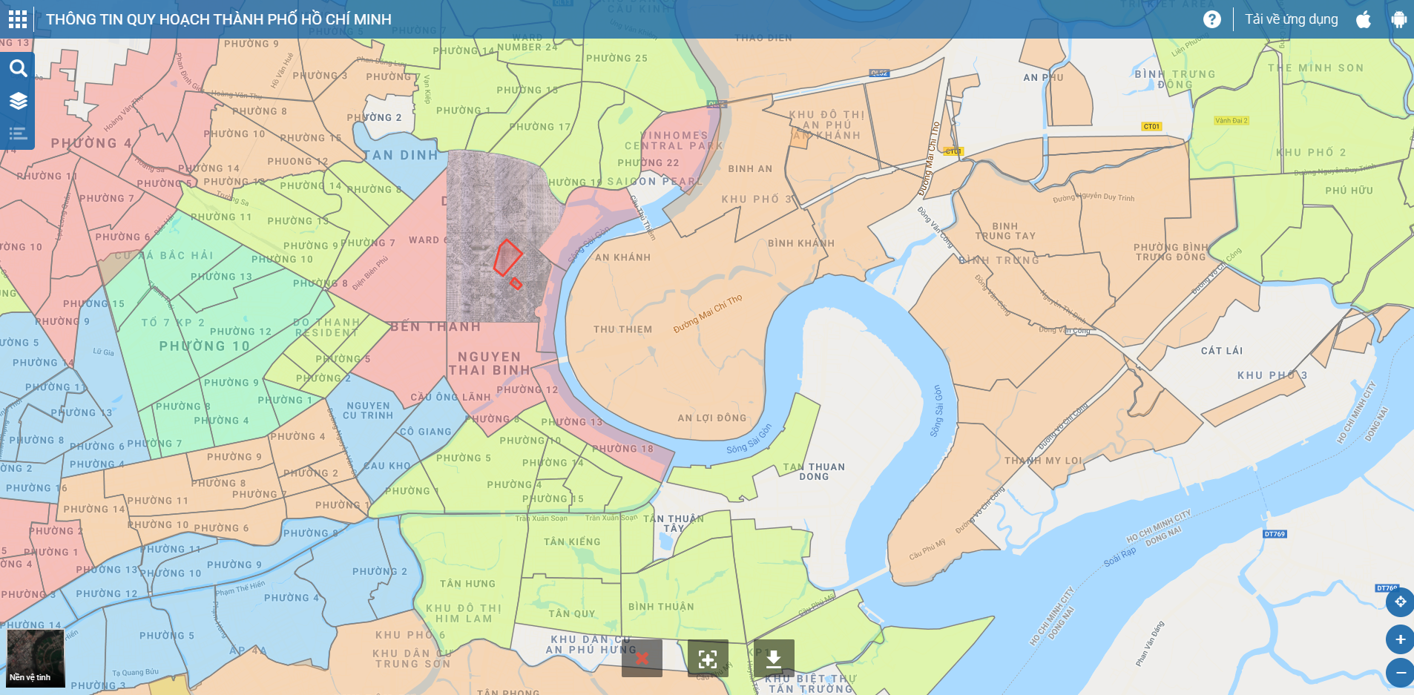Show the legend list panel

pyautogui.click(x=18, y=134)
